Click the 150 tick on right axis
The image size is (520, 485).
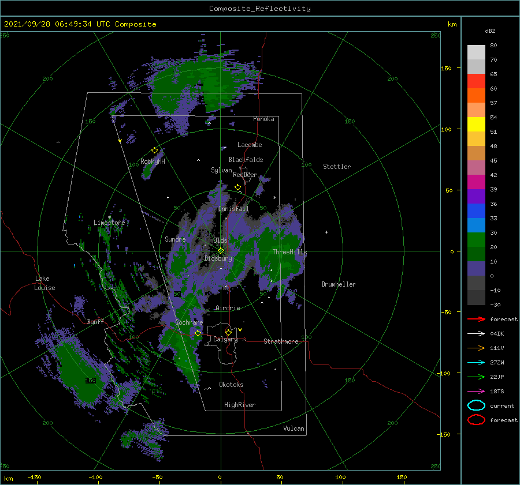click(446, 68)
